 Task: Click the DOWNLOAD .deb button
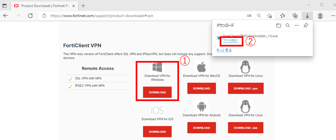point(246,128)
